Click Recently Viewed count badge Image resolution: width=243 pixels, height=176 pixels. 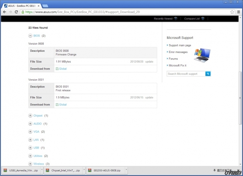pyautogui.click(x=175, y=19)
